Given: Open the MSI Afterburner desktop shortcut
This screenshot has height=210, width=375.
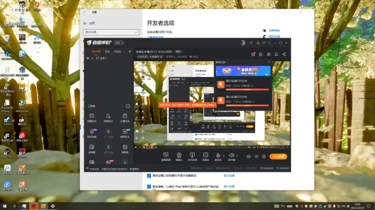Looking at the screenshot, I should (x=22, y=106).
